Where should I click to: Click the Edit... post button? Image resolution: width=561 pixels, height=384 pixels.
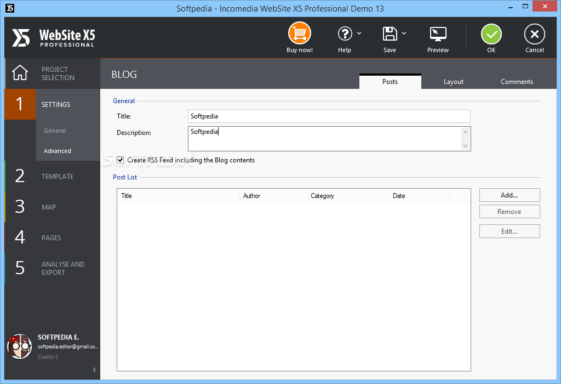click(x=510, y=231)
